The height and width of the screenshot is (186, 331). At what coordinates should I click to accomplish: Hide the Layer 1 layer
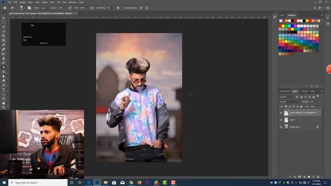[281, 120]
